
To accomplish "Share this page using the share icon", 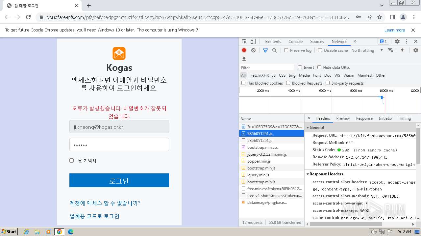I will (x=369, y=17).
